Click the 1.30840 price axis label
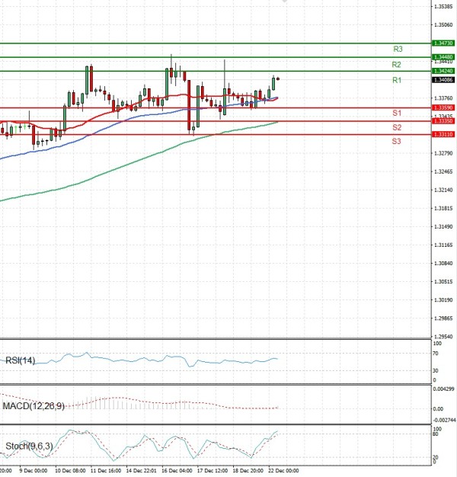457x477 pixels. click(442, 264)
